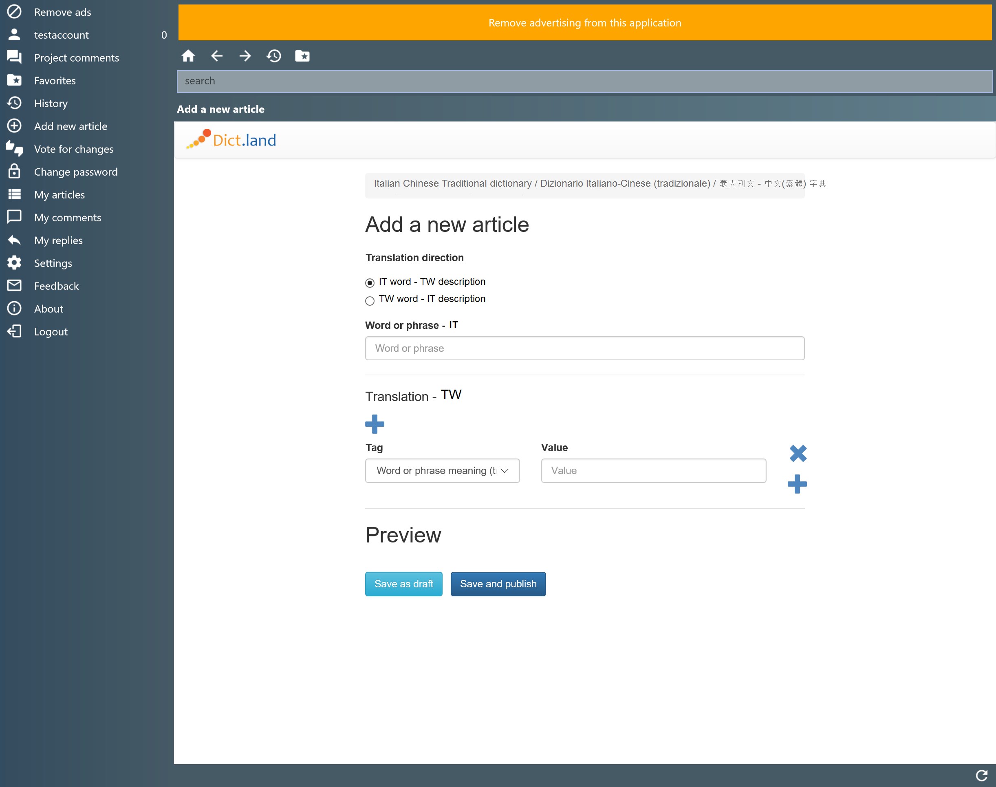Remove tag row with the X icon
Screen dimensions: 996x787
click(x=798, y=453)
